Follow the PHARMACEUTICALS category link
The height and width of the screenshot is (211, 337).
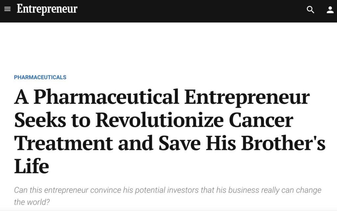[40, 77]
